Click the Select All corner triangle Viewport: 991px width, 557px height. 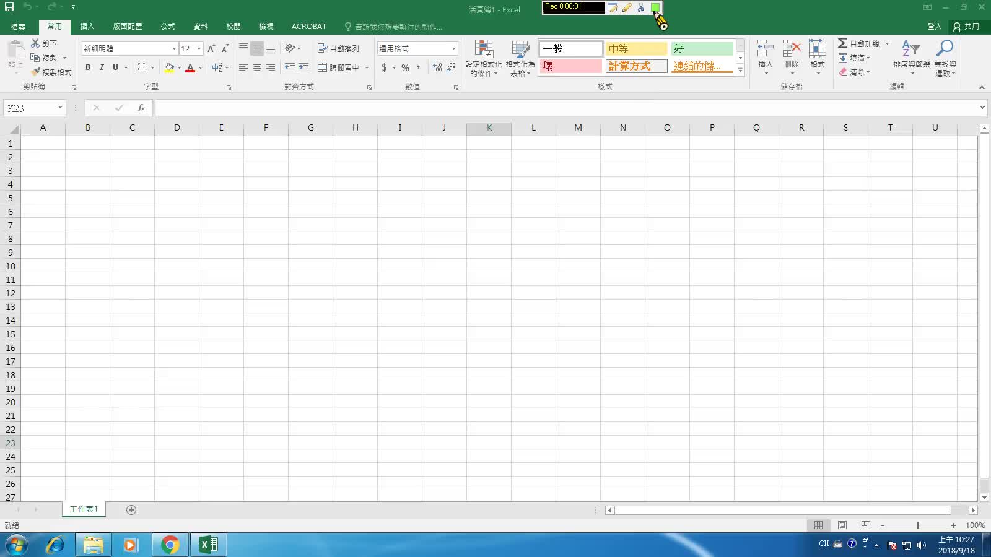tap(12, 129)
